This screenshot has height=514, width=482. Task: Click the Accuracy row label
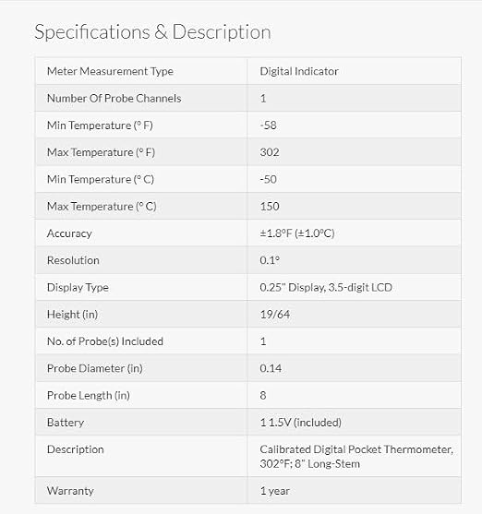(x=69, y=233)
